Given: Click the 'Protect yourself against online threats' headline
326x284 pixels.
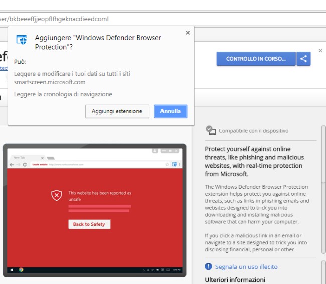Looking at the screenshot, I should (254, 161).
